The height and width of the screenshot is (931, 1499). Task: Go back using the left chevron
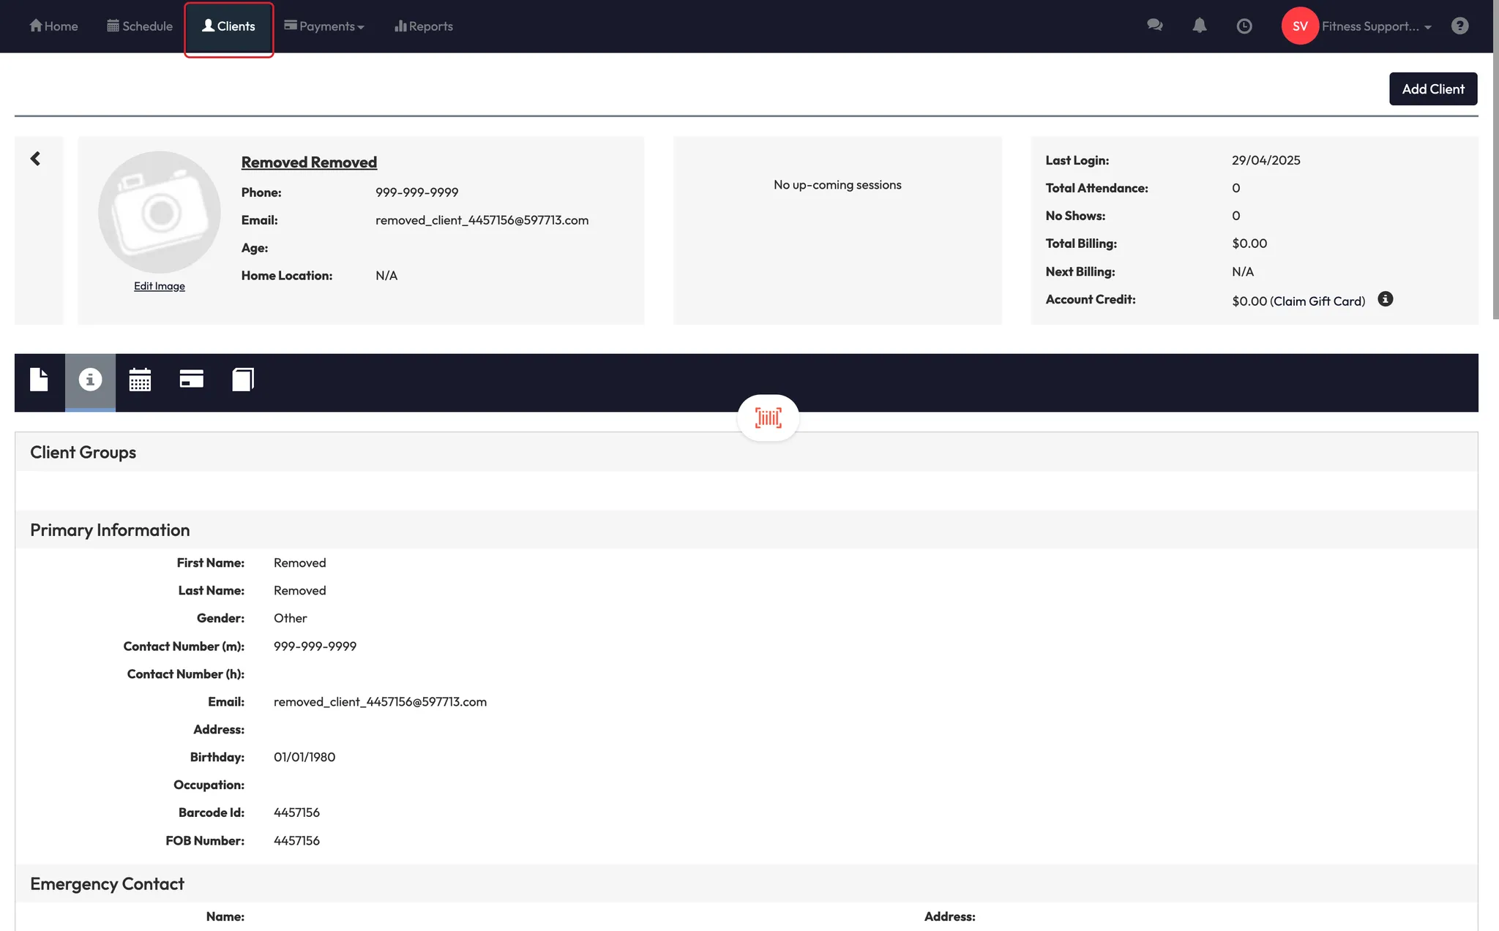coord(35,159)
